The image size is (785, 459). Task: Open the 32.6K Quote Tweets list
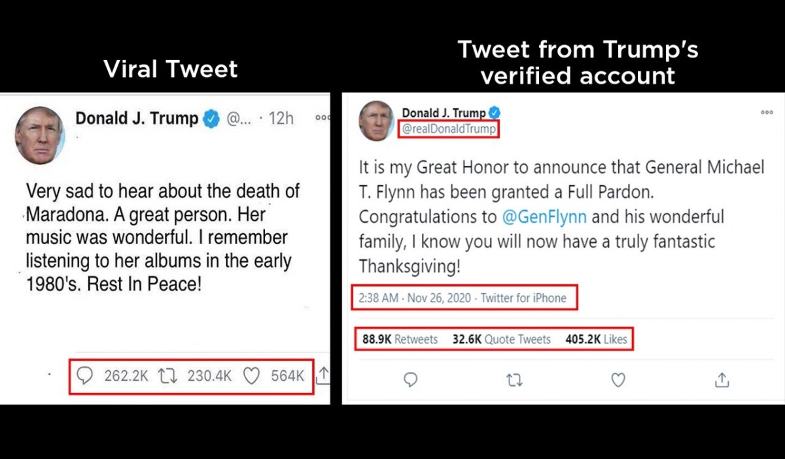(x=501, y=339)
